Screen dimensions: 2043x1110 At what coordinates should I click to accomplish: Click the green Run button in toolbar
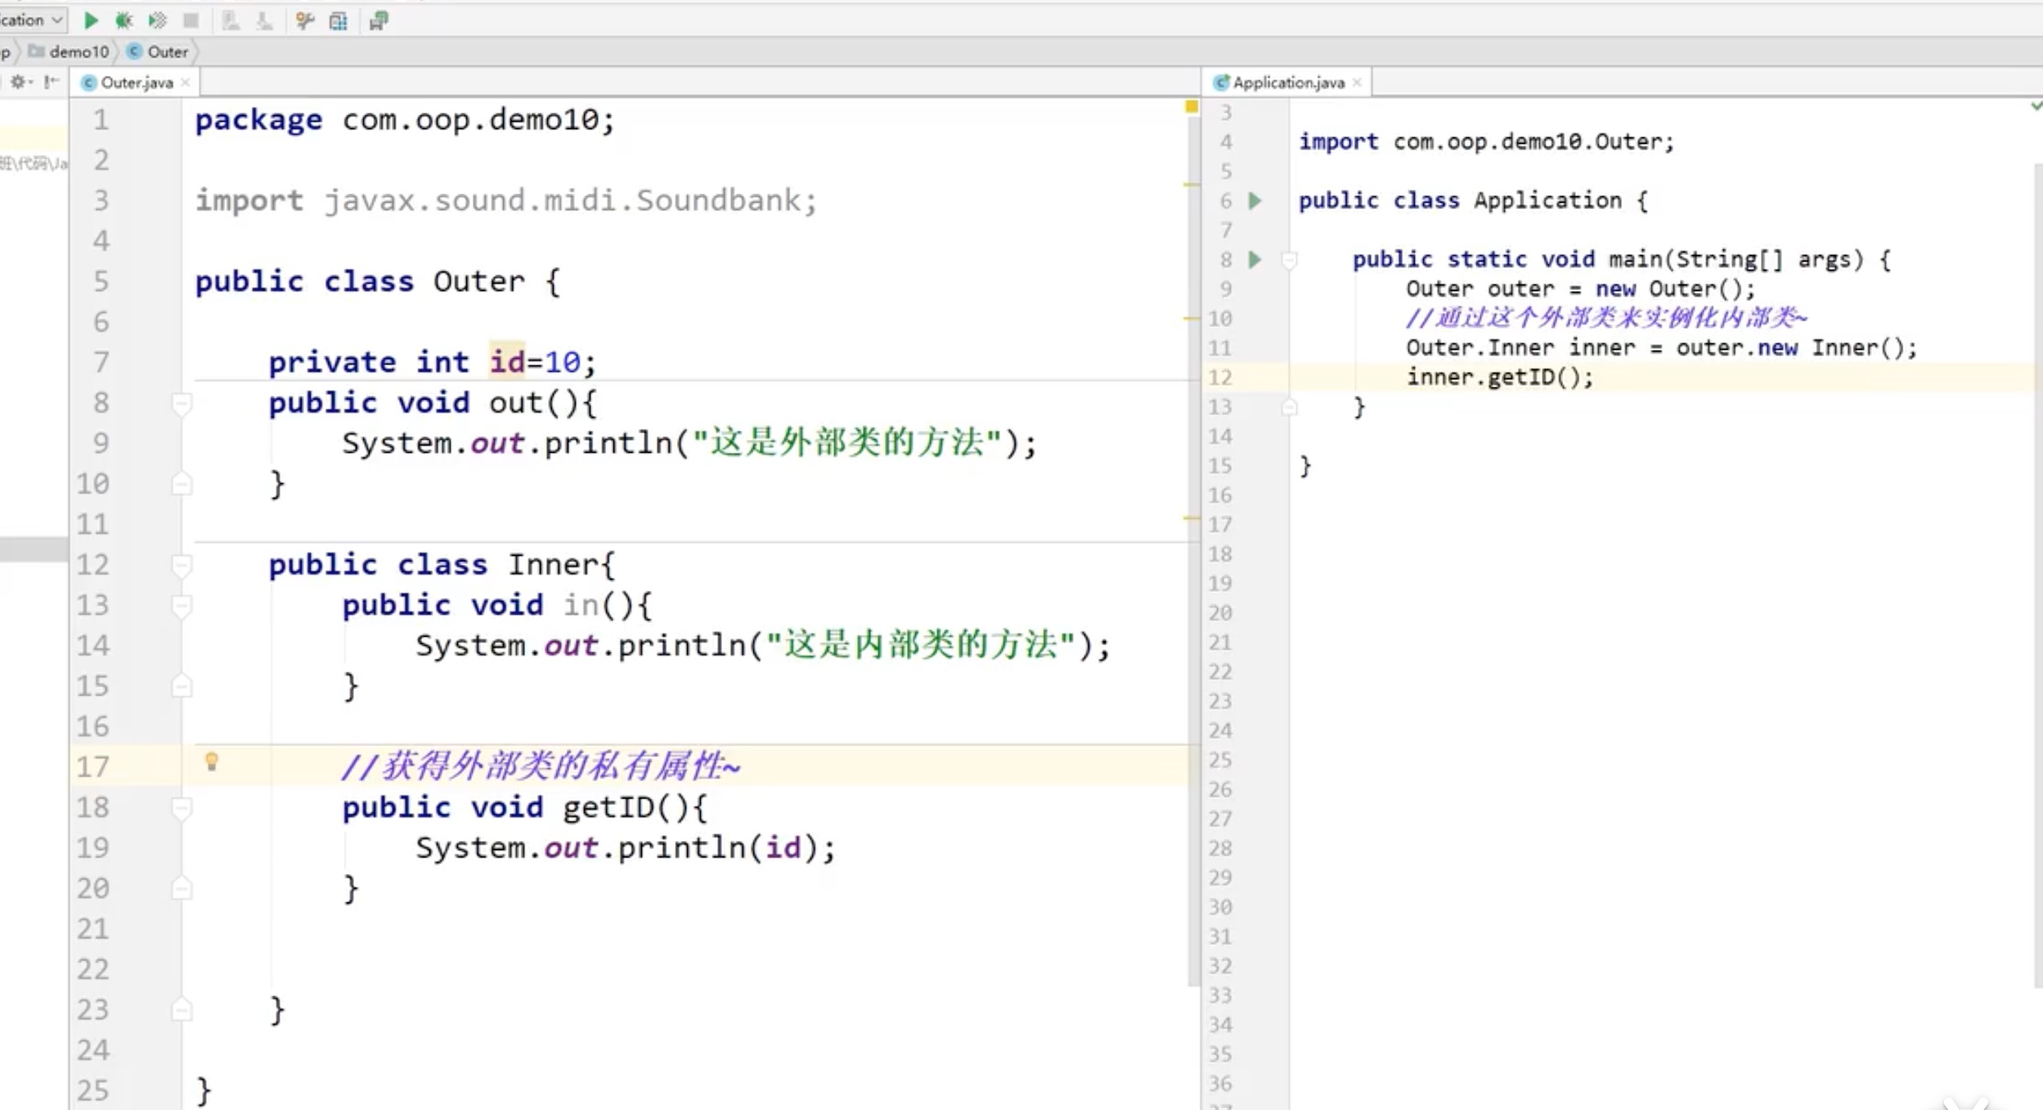coord(91,20)
